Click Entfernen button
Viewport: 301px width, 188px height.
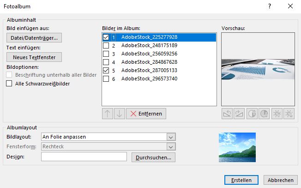tap(146, 114)
